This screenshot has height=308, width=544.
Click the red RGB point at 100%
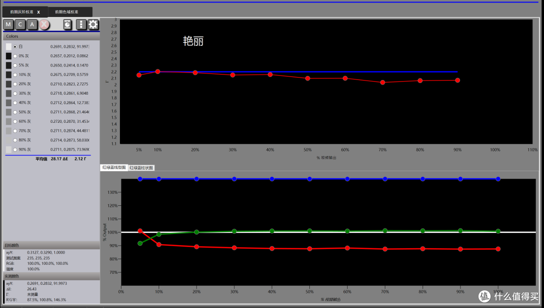pyautogui.click(x=498, y=249)
